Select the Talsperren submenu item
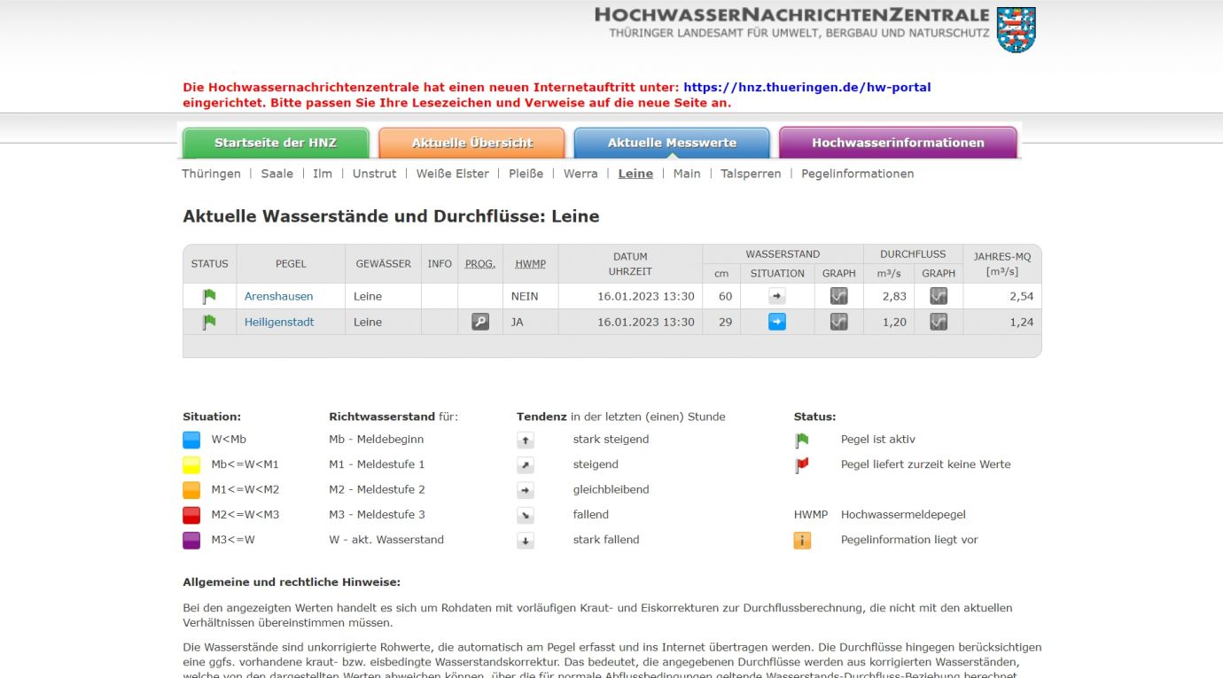The image size is (1223, 678). [x=751, y=174]
